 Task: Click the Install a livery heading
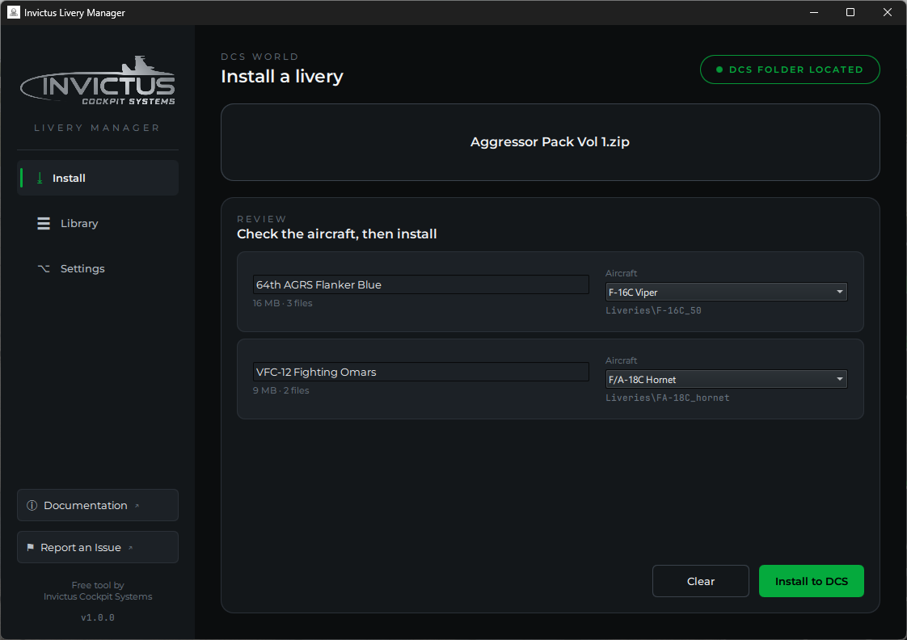(x=281, y=76)
